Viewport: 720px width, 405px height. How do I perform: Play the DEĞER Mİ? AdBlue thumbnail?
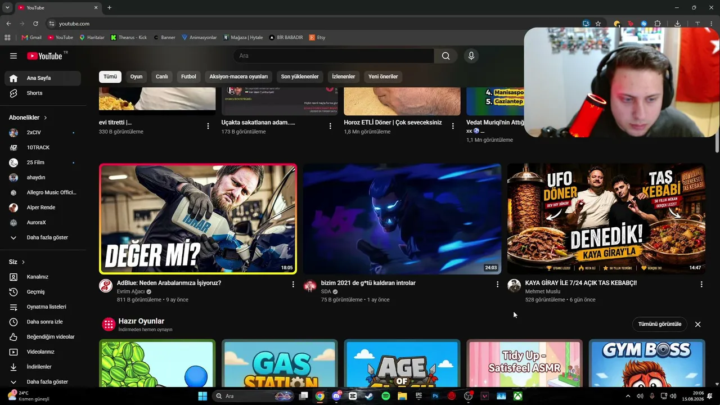tap(198, 219)
